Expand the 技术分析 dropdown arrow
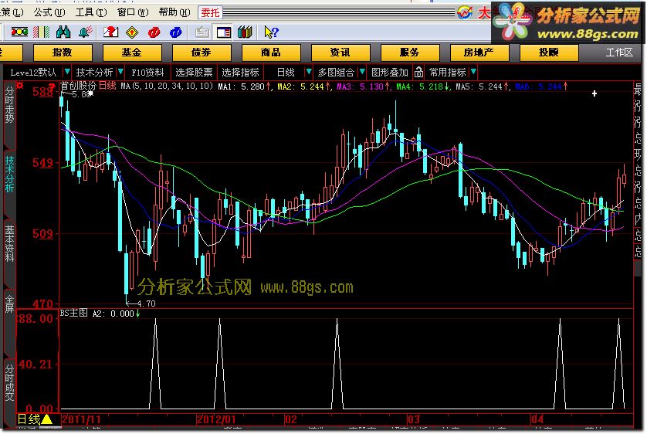The height and width of the screenshot is (434, 647). [x=120, y=72]
